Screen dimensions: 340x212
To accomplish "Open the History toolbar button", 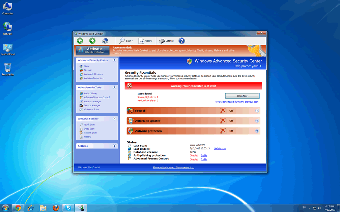I will (x=146, y=41).
